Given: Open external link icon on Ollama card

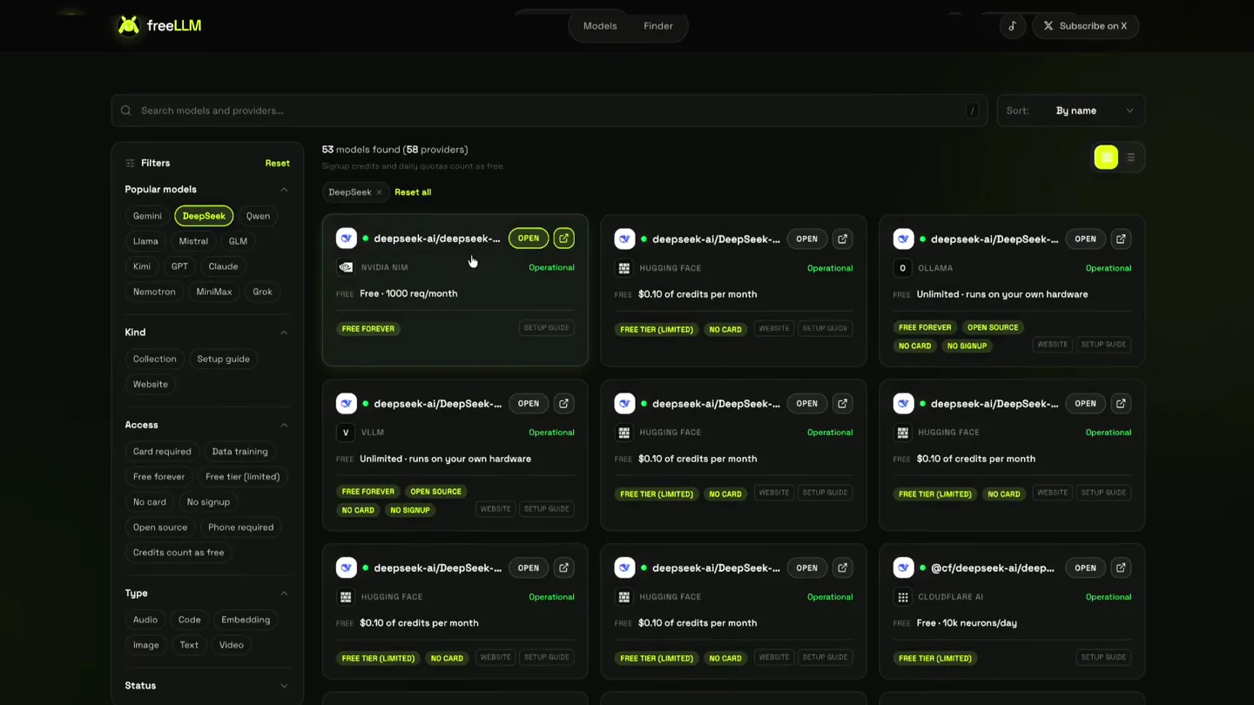Looking at the screenshot, I should click(x=1121, y=238).
